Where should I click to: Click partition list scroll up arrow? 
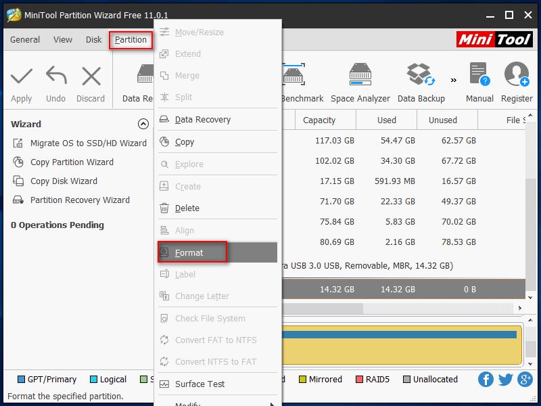[x=531, y=115]
